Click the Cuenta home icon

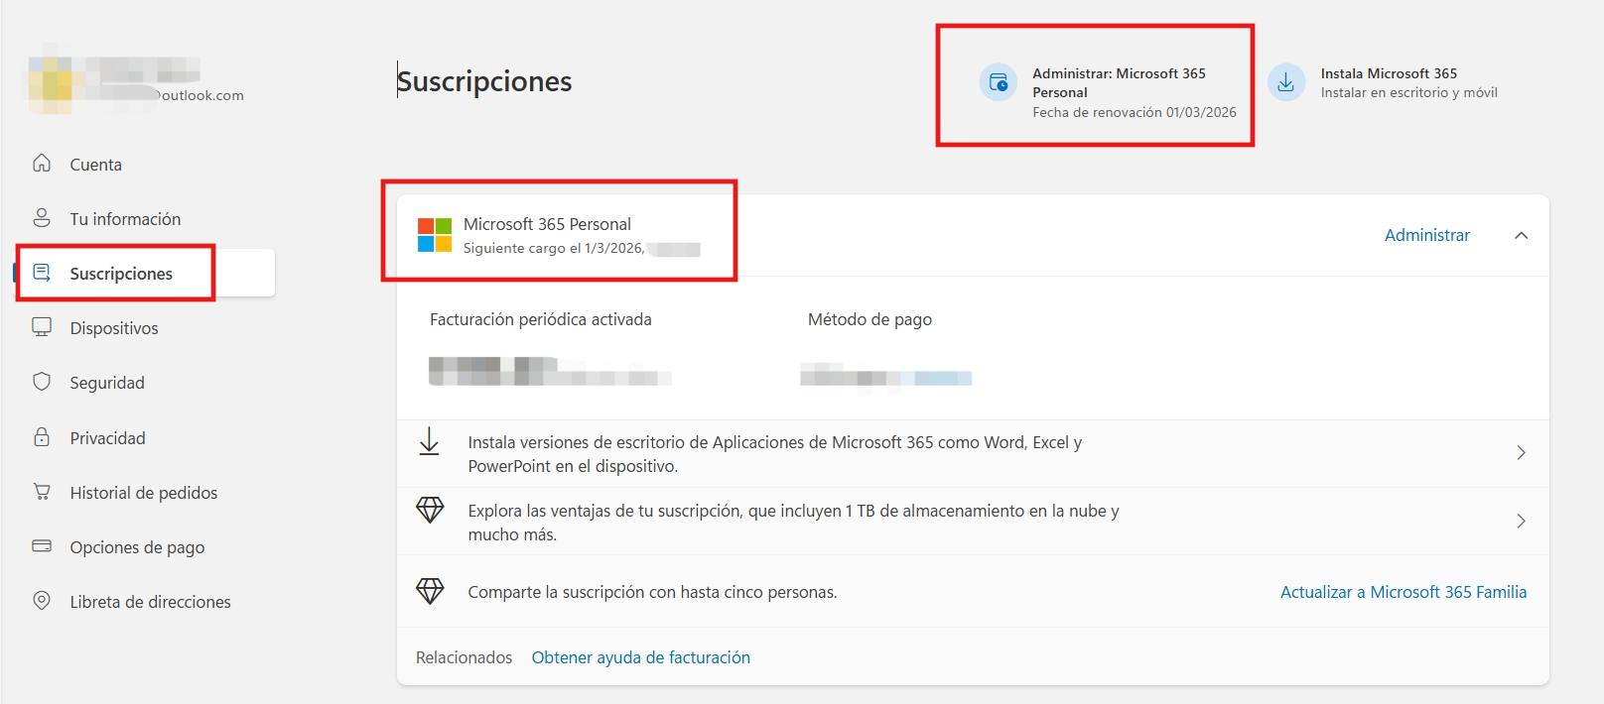[42, 163]
